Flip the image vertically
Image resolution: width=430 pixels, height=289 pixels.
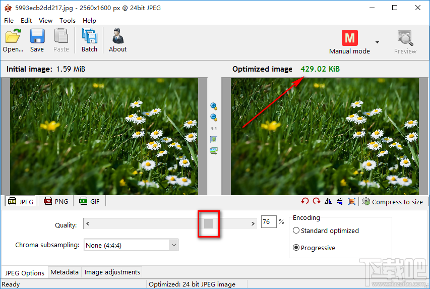pos(339,201)
